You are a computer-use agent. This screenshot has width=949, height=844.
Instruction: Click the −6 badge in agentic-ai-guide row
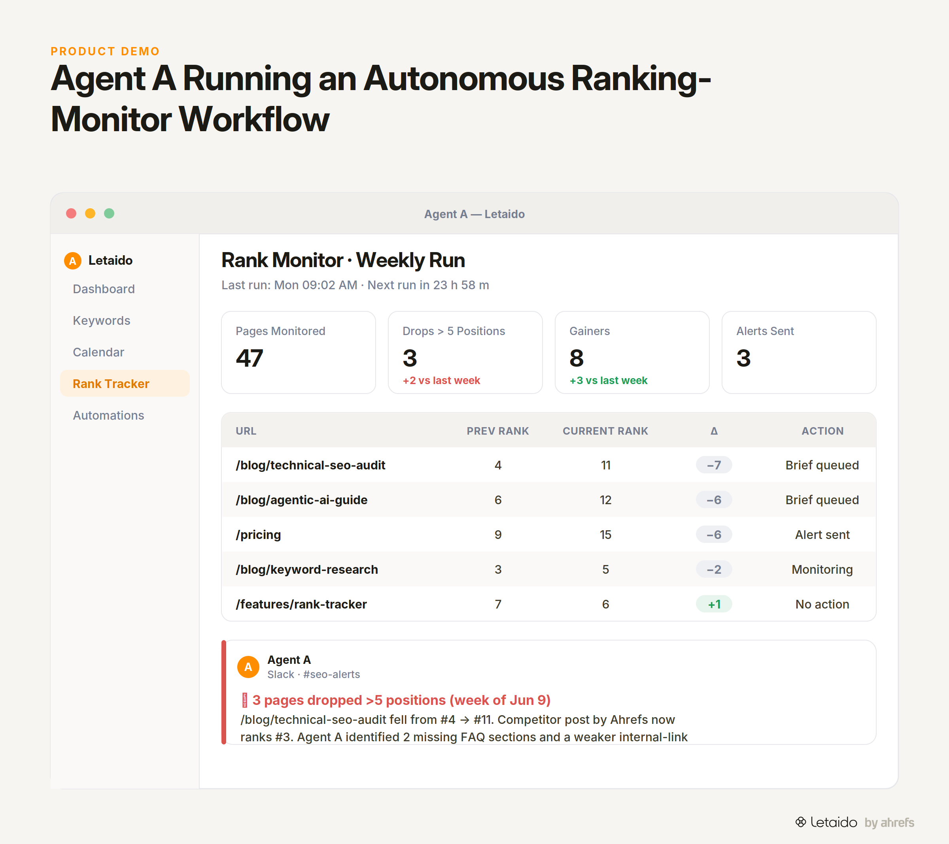714,500
